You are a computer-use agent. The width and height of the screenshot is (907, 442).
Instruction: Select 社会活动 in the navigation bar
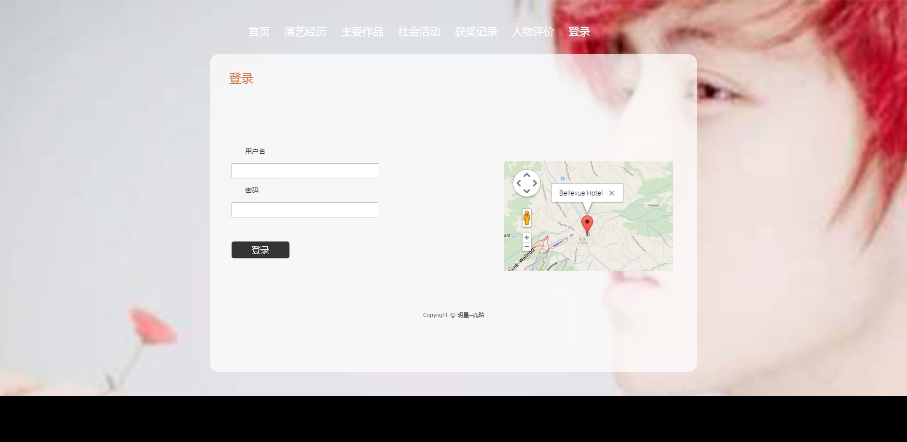[x=419, y=32]
